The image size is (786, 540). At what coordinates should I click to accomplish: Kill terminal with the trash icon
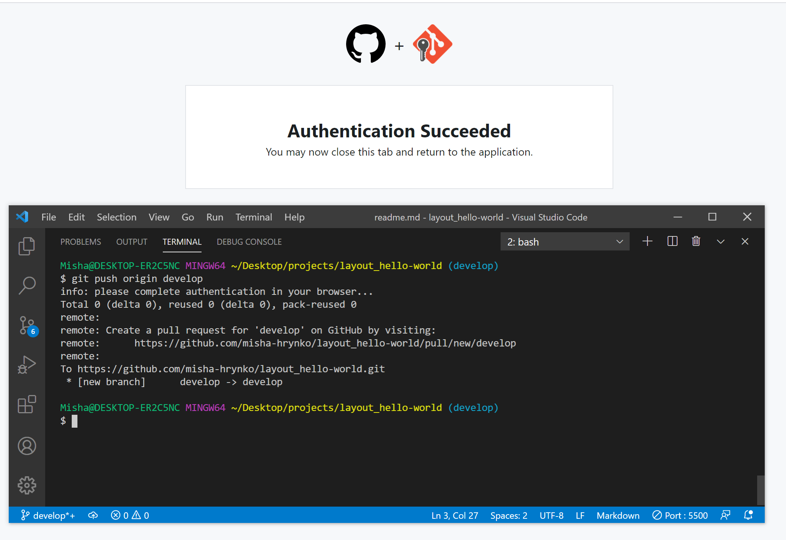coord(696,241)
